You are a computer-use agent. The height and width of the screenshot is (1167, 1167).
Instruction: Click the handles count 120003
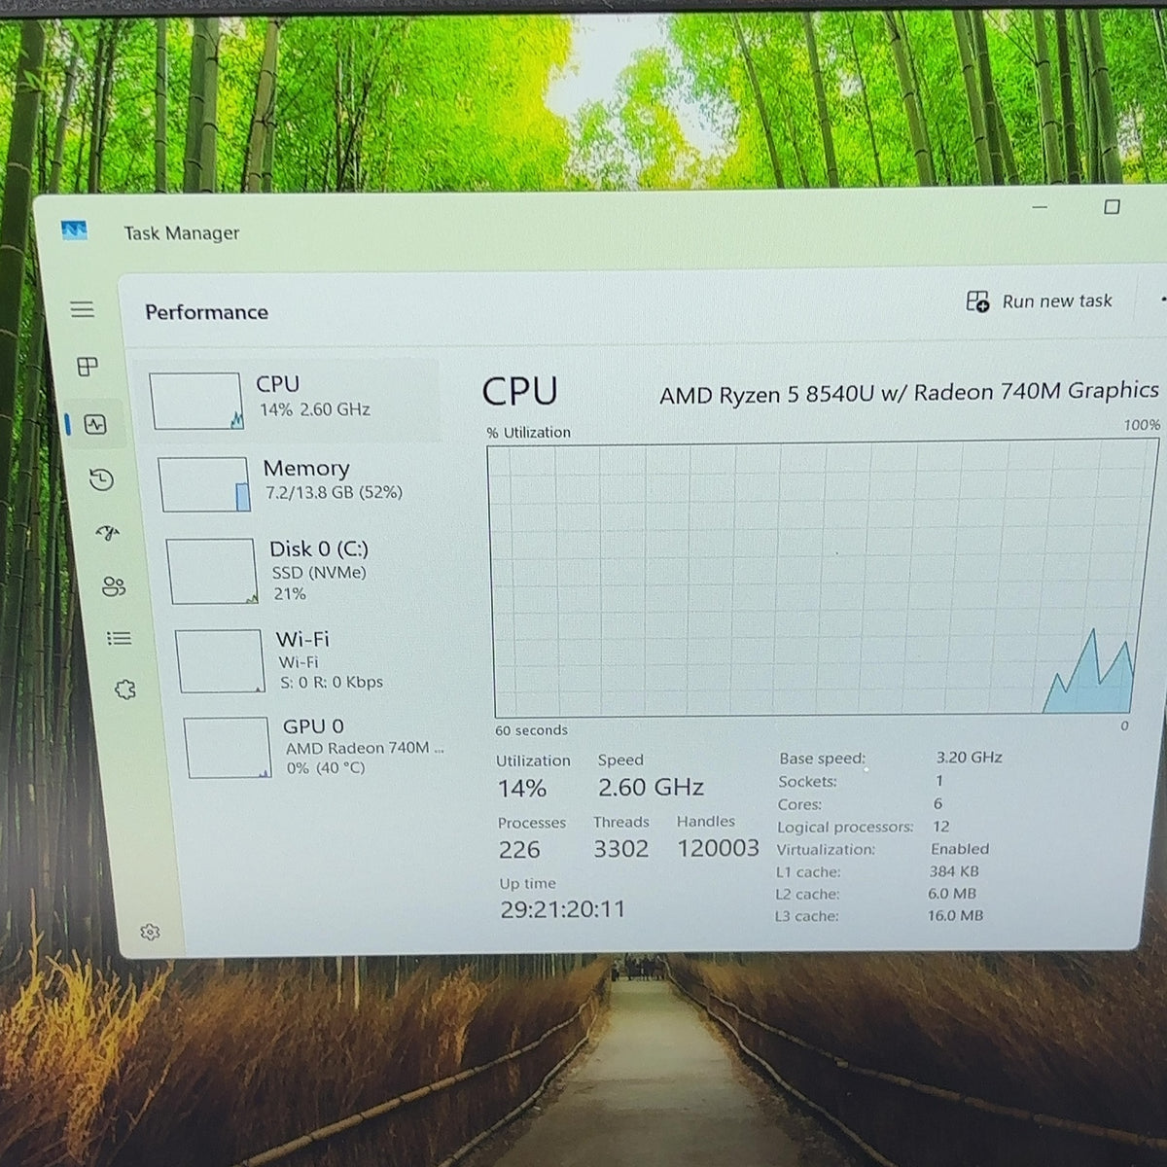(719, 848)
